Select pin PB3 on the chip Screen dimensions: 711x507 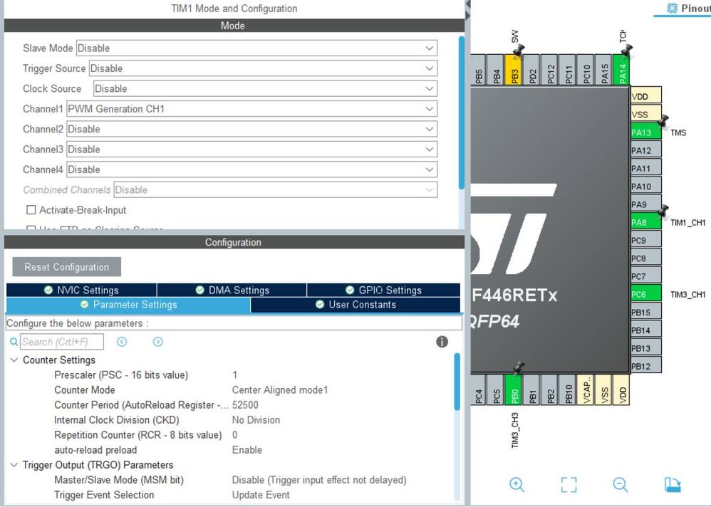514,70
